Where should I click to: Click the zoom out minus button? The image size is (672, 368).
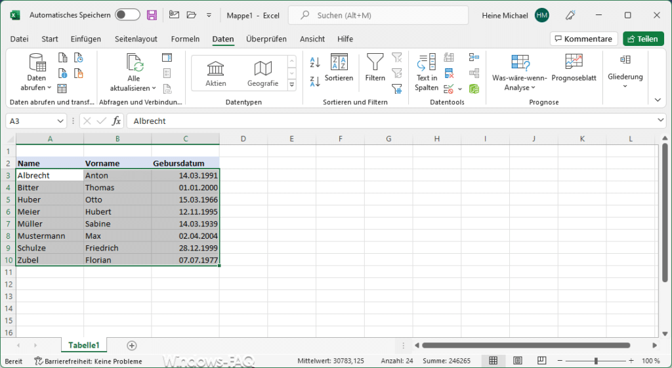point(560,361)
